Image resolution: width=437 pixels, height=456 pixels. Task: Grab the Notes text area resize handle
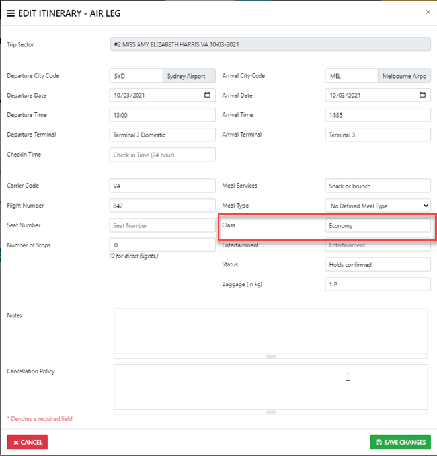(x=270, y=356)
